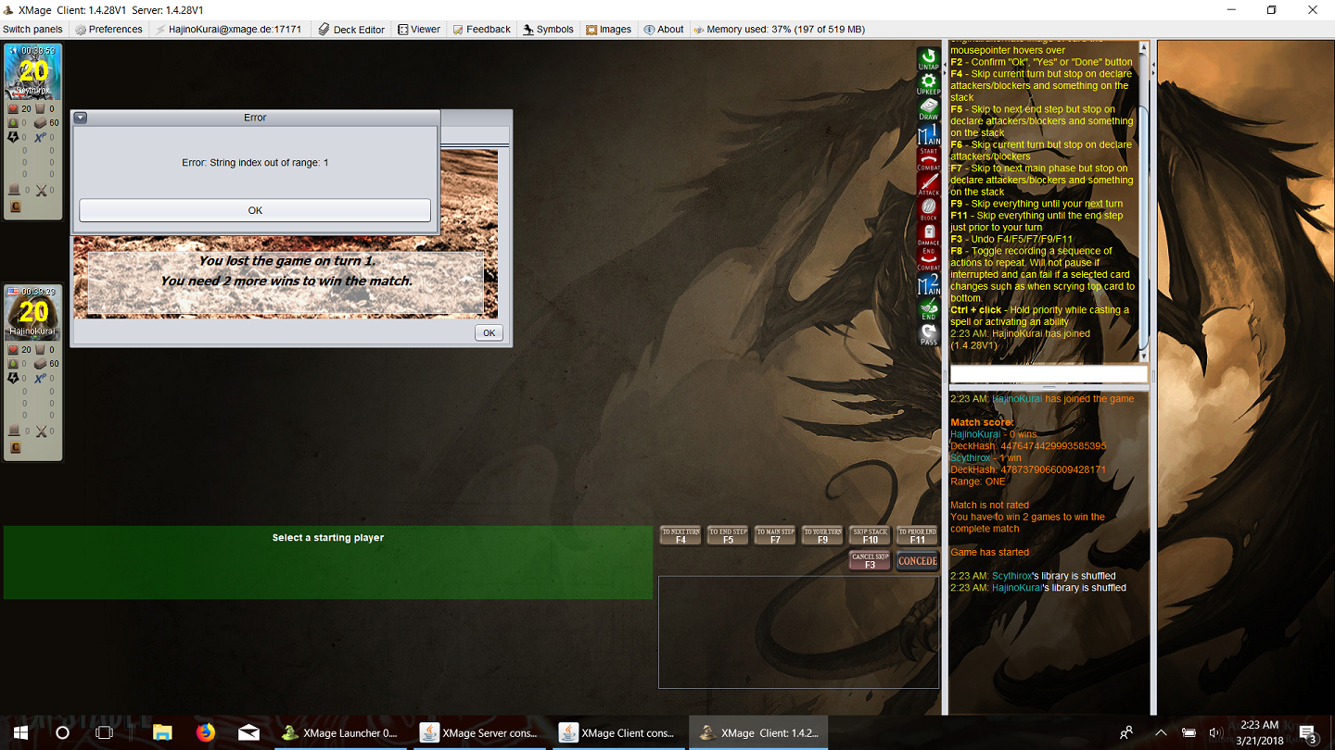The height and width of the screenshot is (750, 1335).
Task: Select the Damage step icon
Action: coord(928,234)
